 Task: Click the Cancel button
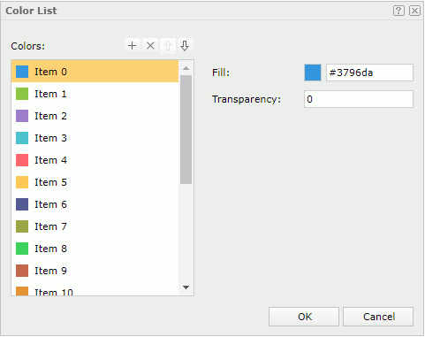pyautogui.click(x=378, y=317)
